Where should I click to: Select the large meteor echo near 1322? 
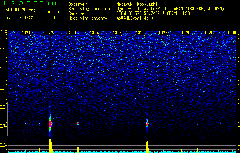click(x=50, y=124)
